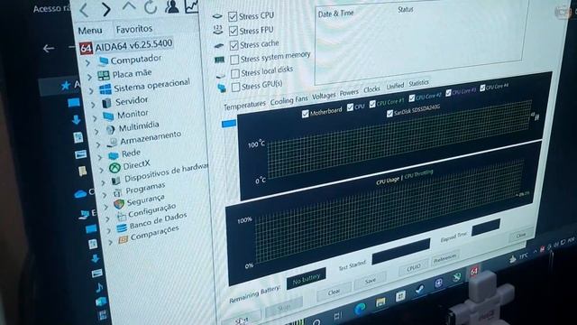Viewport: 577px width, 325px height.
Task: Click the Monitor display icon
Action: pyautogui.click(x=108, y=116)
